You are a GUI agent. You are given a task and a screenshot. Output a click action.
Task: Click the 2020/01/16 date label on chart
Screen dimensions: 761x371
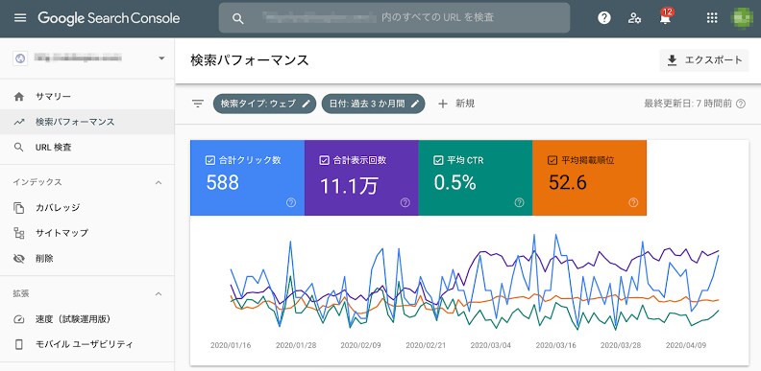231,346
